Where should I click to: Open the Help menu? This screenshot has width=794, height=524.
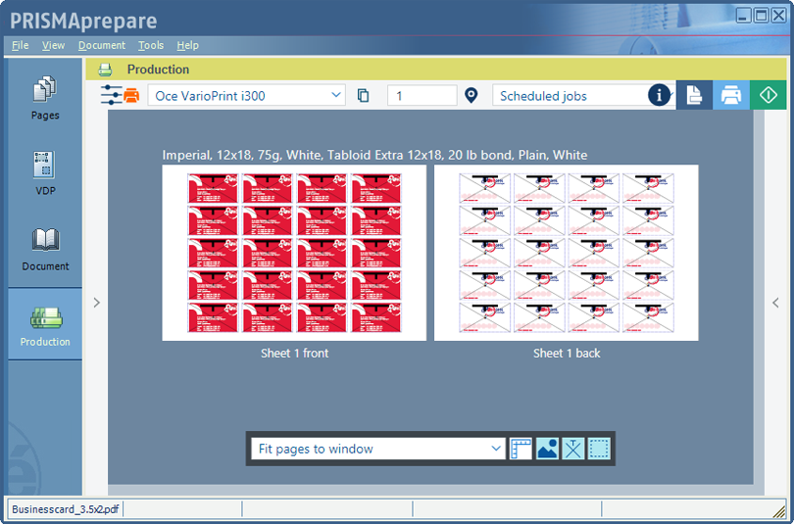coord(188,45)
